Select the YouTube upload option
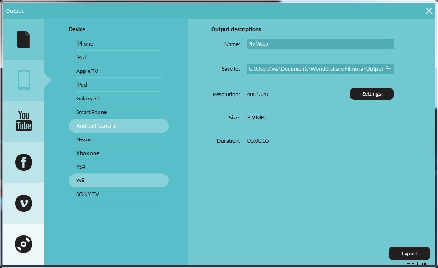 [x=23, y=120]
